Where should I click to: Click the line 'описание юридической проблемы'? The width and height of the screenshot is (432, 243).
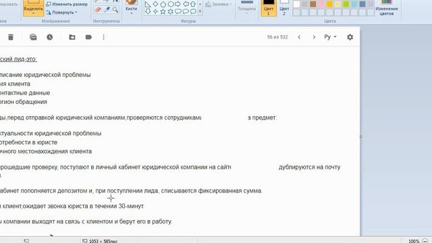click(x=45, y=75)
